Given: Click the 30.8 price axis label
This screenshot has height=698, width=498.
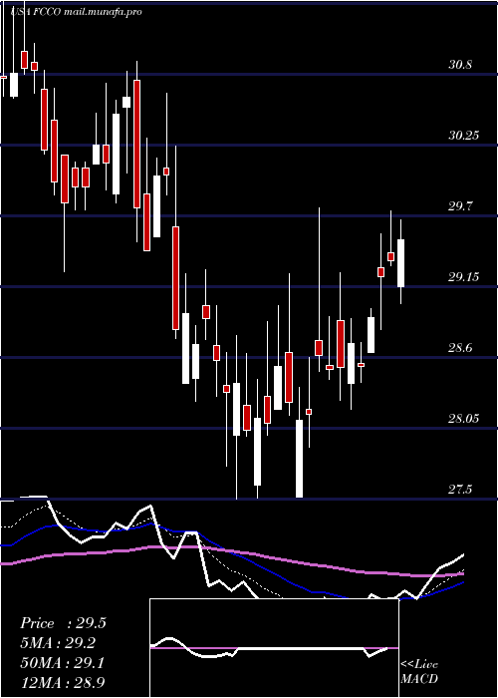Looking at the screenshot, I should click(460, 65).
